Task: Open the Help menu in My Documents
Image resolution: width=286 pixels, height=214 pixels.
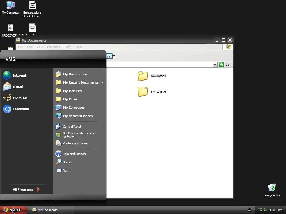Action: tap(78, 47)
